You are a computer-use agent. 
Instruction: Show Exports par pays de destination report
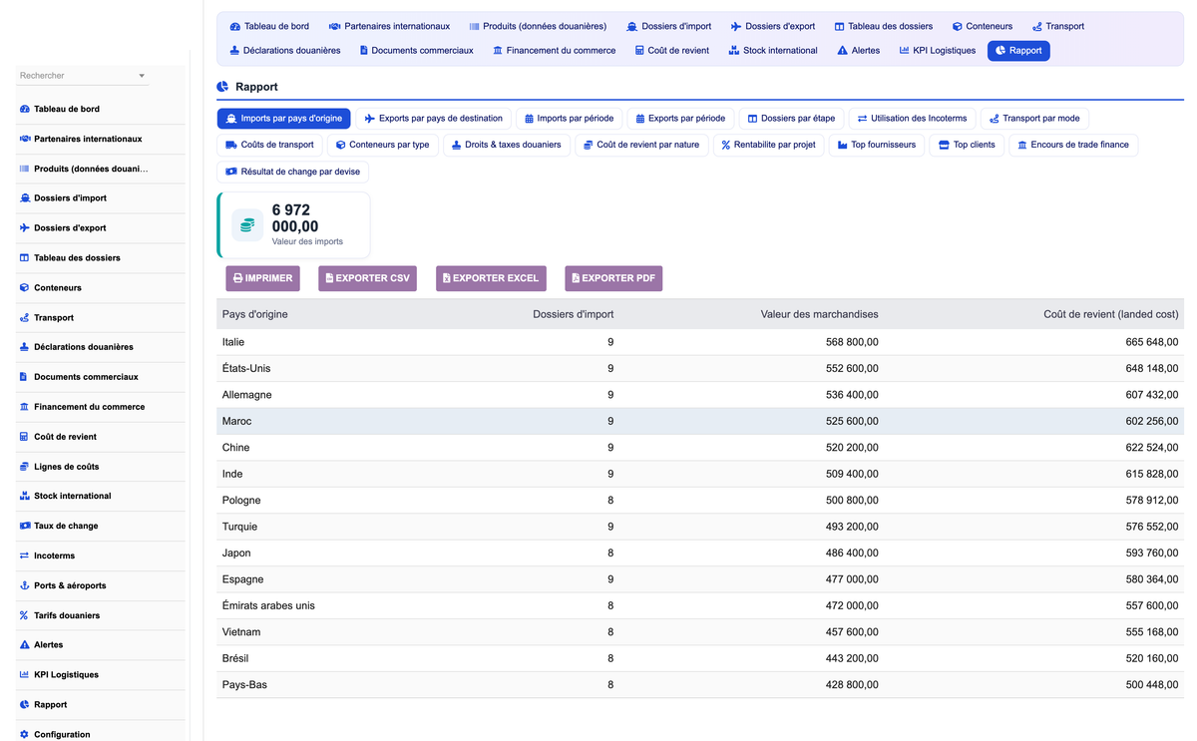pos(433,119)
